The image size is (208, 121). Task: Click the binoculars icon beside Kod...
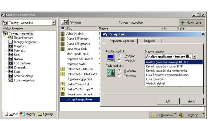(x=11, y=55)
